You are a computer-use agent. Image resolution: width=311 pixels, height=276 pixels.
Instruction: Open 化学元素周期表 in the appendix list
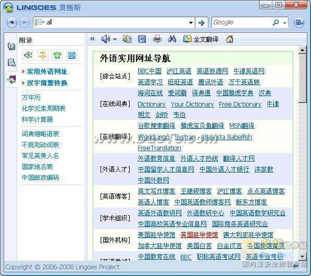click(x=43, y=109)
